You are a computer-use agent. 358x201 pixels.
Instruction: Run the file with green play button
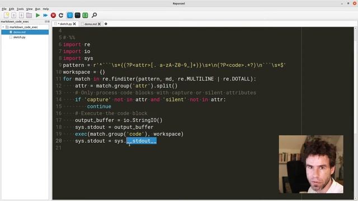37,15
